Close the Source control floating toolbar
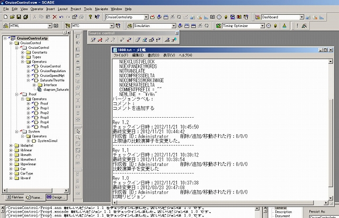The height and width of the screenshot is (218, 339). (176, 33)
